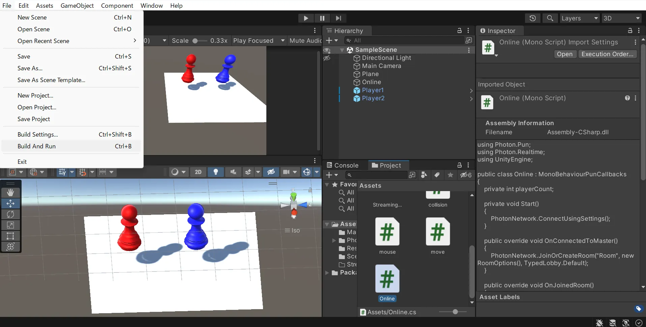
Task: Toggle the Inspector lock
Action: click(630, 31)
